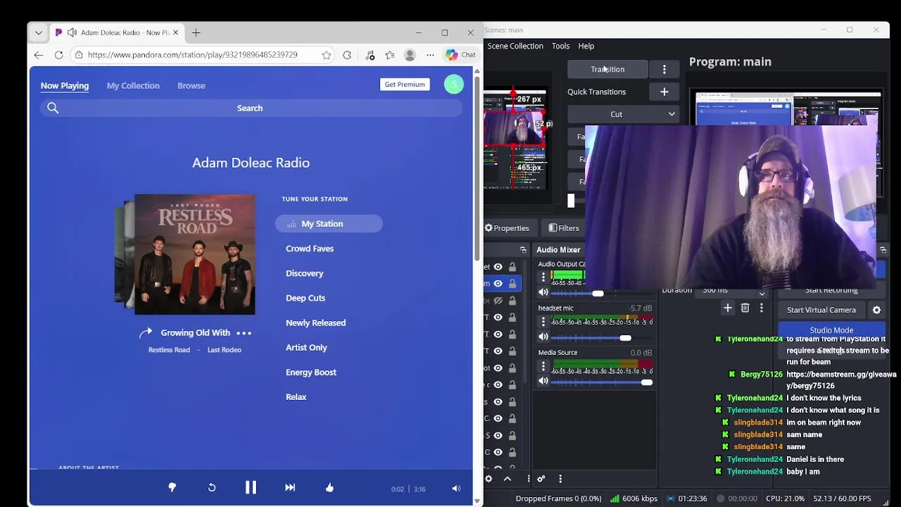Toggle OBS Studio Mode
Screen dimensions: 901x507
(x=831, y=330)
